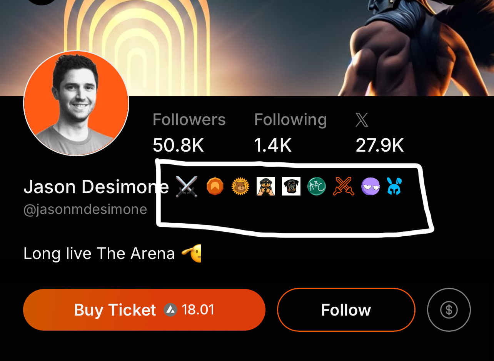This screenshot has width=494, height=361.
Task: Click the black rottweiler badge on white background
Action: pos(291,187)
